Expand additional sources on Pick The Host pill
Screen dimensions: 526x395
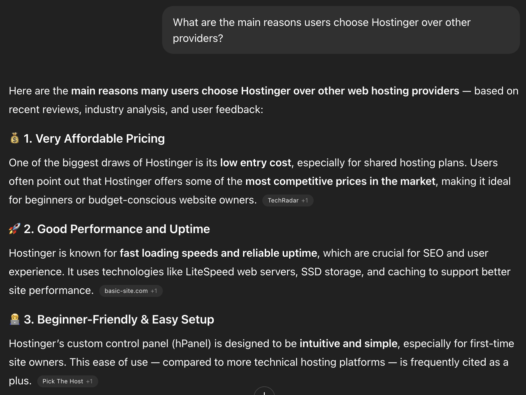point(90,381)
